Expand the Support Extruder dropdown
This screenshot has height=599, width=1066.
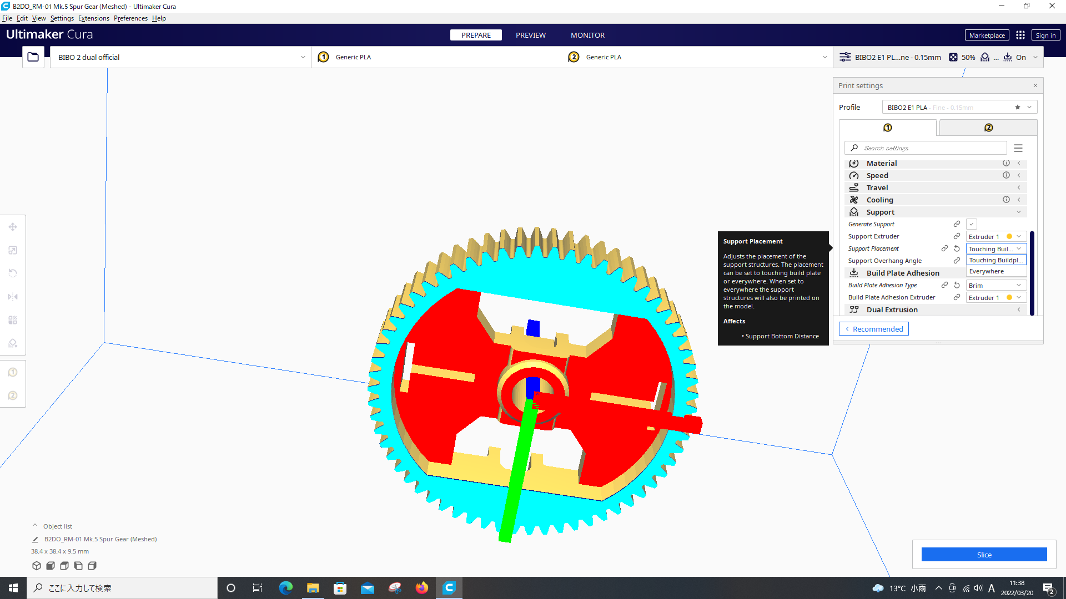1018,236
